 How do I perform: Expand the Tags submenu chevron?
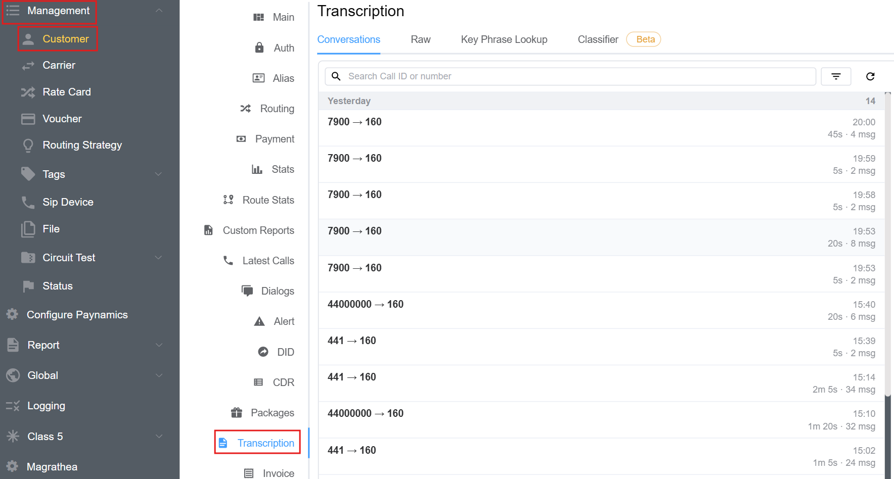[x=159, y=174]
